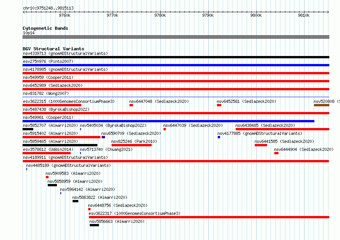Click the esv2750976 blue variant bar
Viewport: 340px width, 240px height.
point(176,65)
